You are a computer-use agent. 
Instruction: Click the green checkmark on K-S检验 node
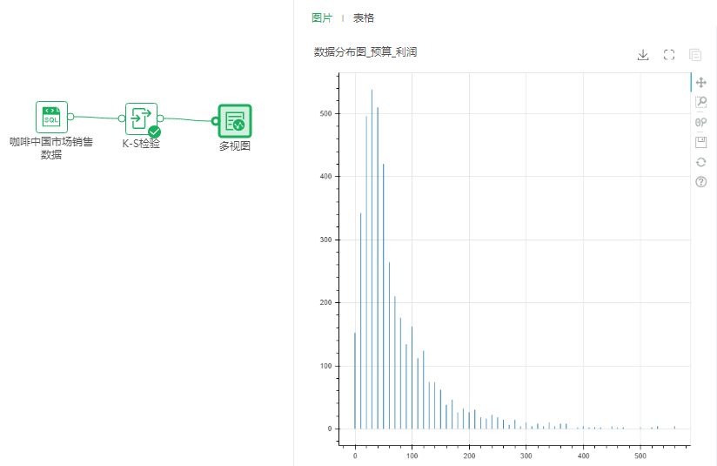coord(154,132)
